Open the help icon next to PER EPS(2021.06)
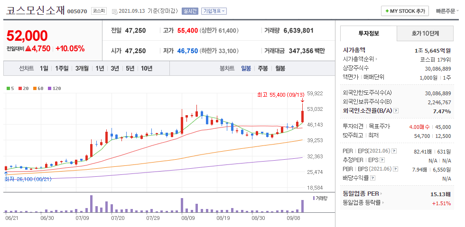 click(394, 151)
